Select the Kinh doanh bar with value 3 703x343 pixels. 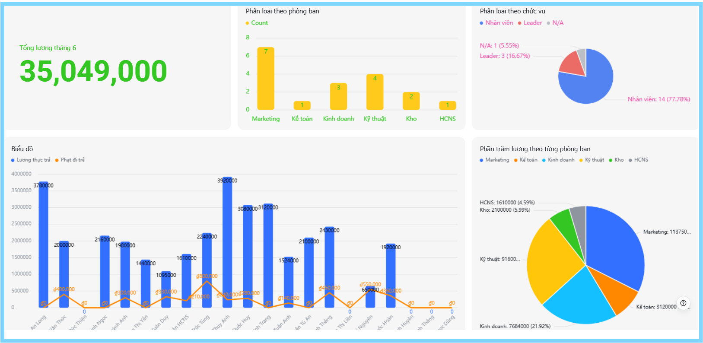click(x=338, y=96)
